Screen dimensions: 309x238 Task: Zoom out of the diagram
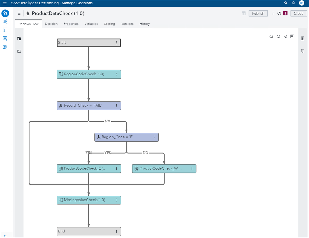(278, 36)
